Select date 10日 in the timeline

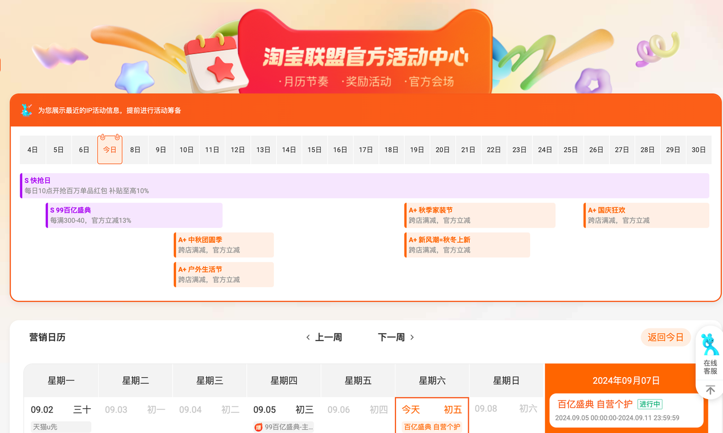pos(186,150)
